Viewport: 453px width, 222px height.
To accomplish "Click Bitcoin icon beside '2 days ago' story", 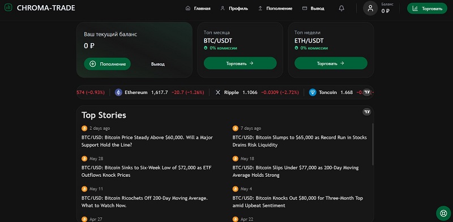I will point(84,129).
